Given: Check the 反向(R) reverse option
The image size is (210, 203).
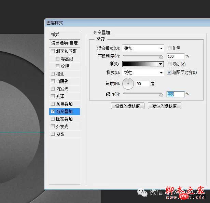Looking at the screenshot, I should [x=169, y=64].
